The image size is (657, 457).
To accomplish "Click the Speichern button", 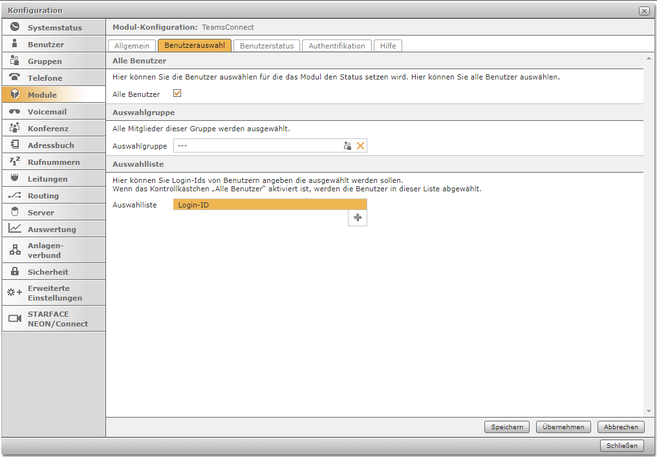I will click(x=507, y=427).
